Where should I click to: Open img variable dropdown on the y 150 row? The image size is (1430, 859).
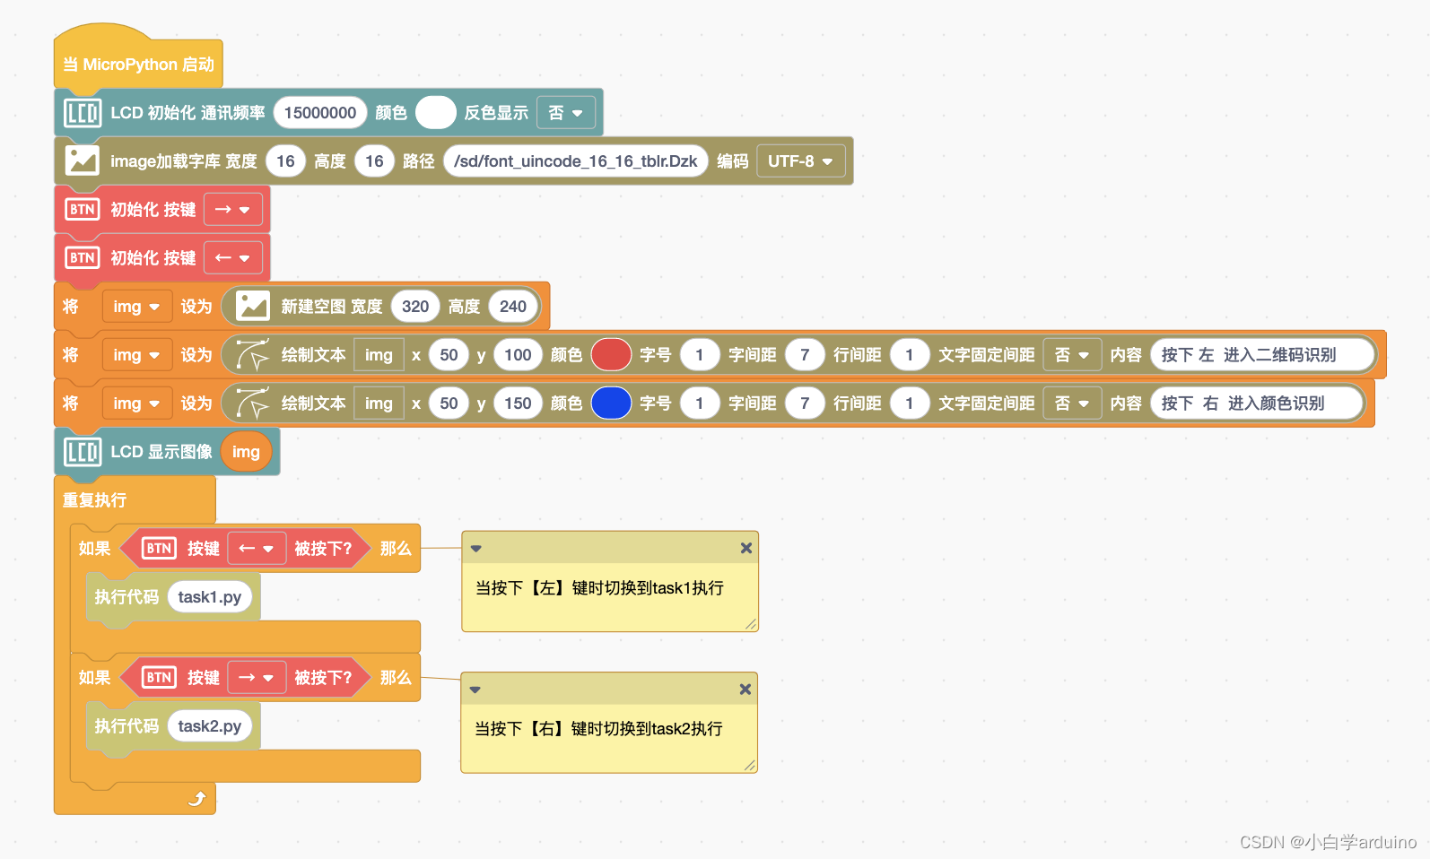pyautogui.click(x=136, y=403)
